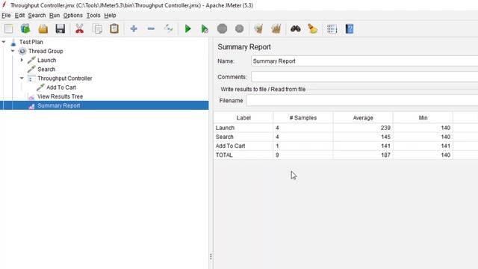This screenshot has height=269, width=478.
Task: Click the Open file folder icon
Action: [43, 28]
